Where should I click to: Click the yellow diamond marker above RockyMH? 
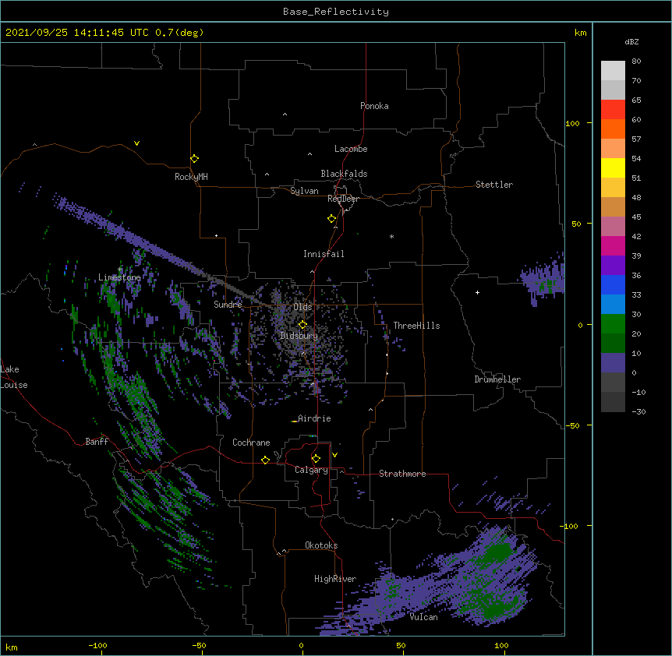[194, 159]
